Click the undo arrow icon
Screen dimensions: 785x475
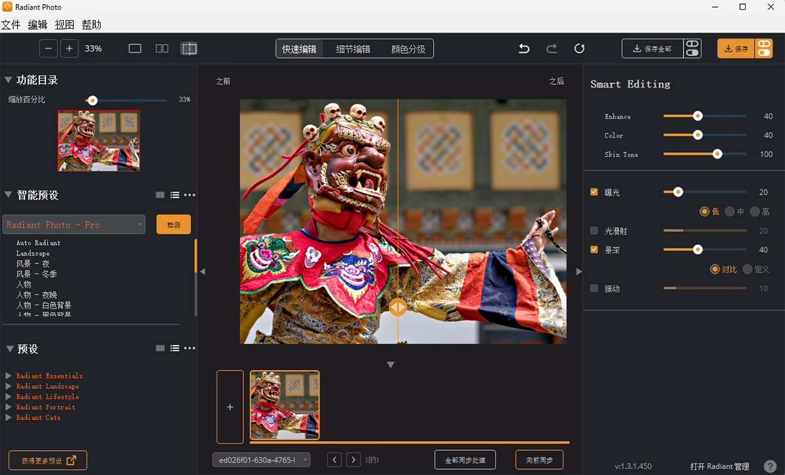[523, 48]
